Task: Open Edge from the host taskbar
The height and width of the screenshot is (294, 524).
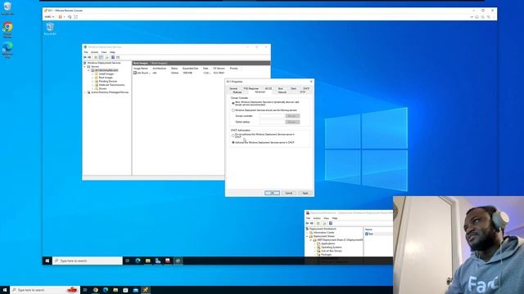Action: [106, 290]
